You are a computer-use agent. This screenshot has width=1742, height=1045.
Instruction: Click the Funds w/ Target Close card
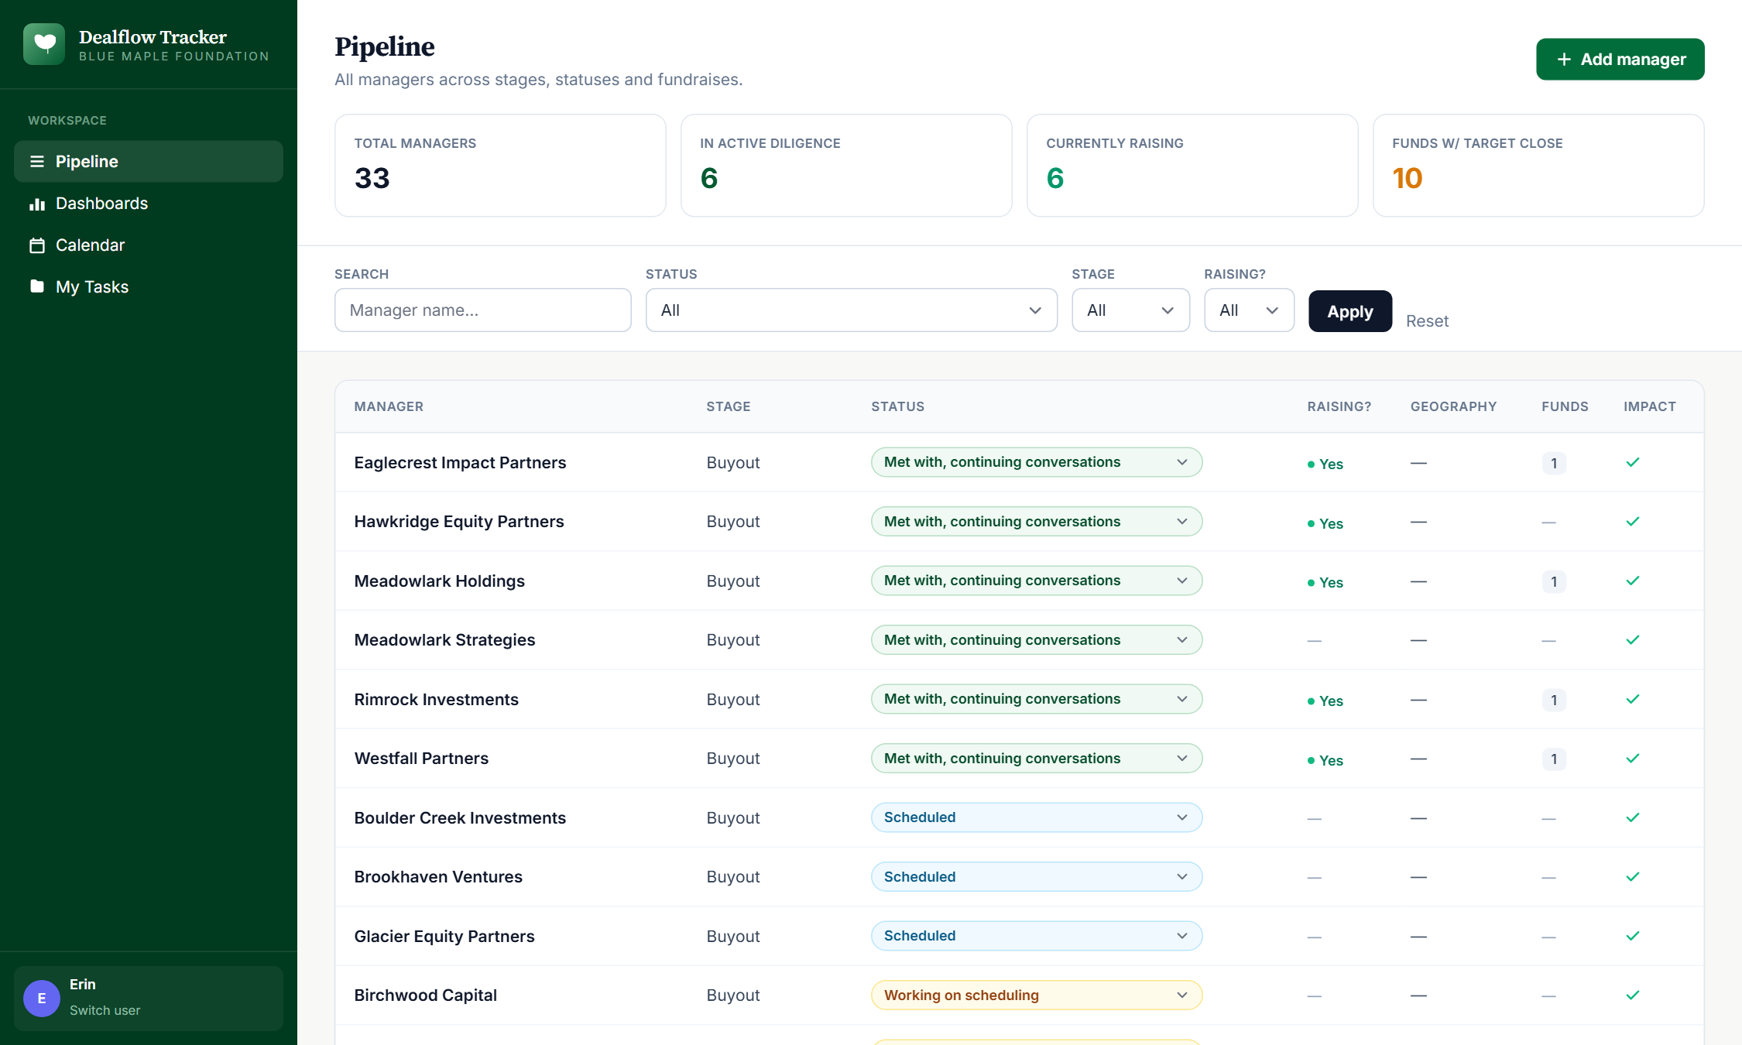pos(1538,166)
